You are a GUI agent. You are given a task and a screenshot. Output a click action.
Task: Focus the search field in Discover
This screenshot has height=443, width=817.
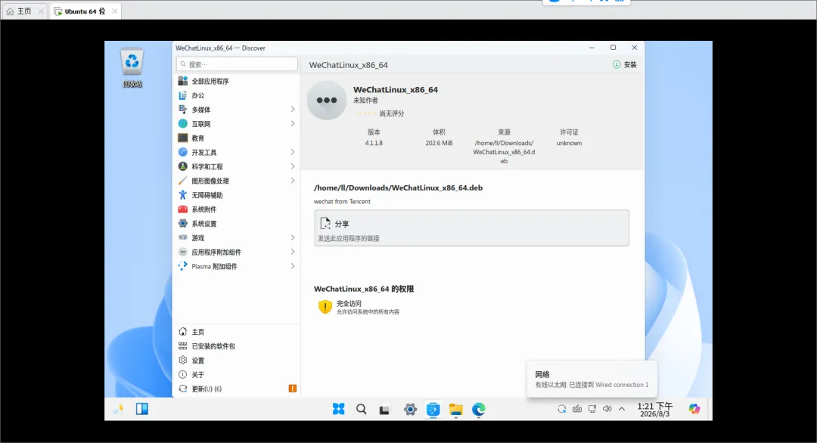tap(237, 64)
